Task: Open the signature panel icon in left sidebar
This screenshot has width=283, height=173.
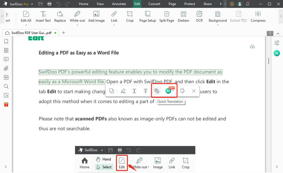Action: 6,95
